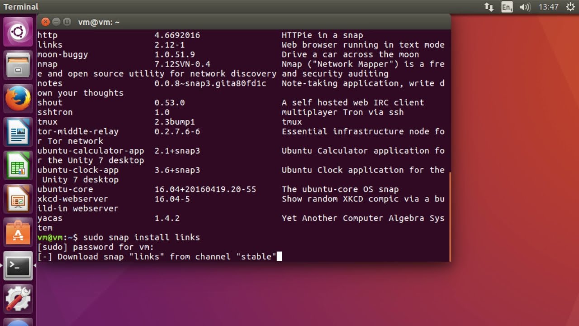Click version "0.2.7.6-6" of tor-middle-relay

click(x=177, y=131)
